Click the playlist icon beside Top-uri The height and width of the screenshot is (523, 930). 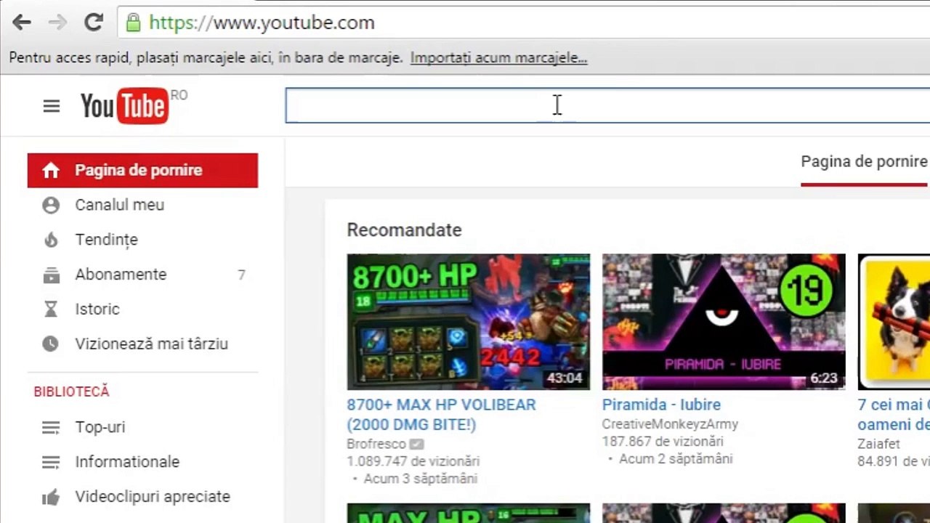51,428
